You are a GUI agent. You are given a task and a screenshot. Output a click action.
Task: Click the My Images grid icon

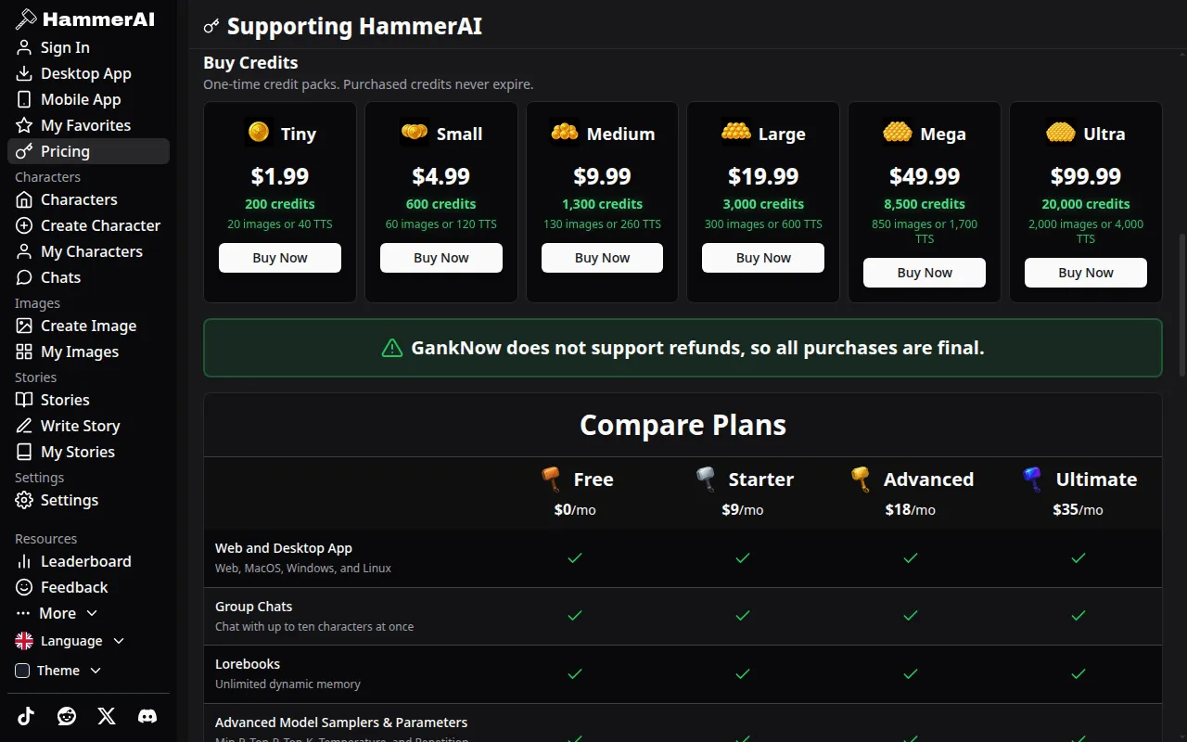(x=24, y=352)
